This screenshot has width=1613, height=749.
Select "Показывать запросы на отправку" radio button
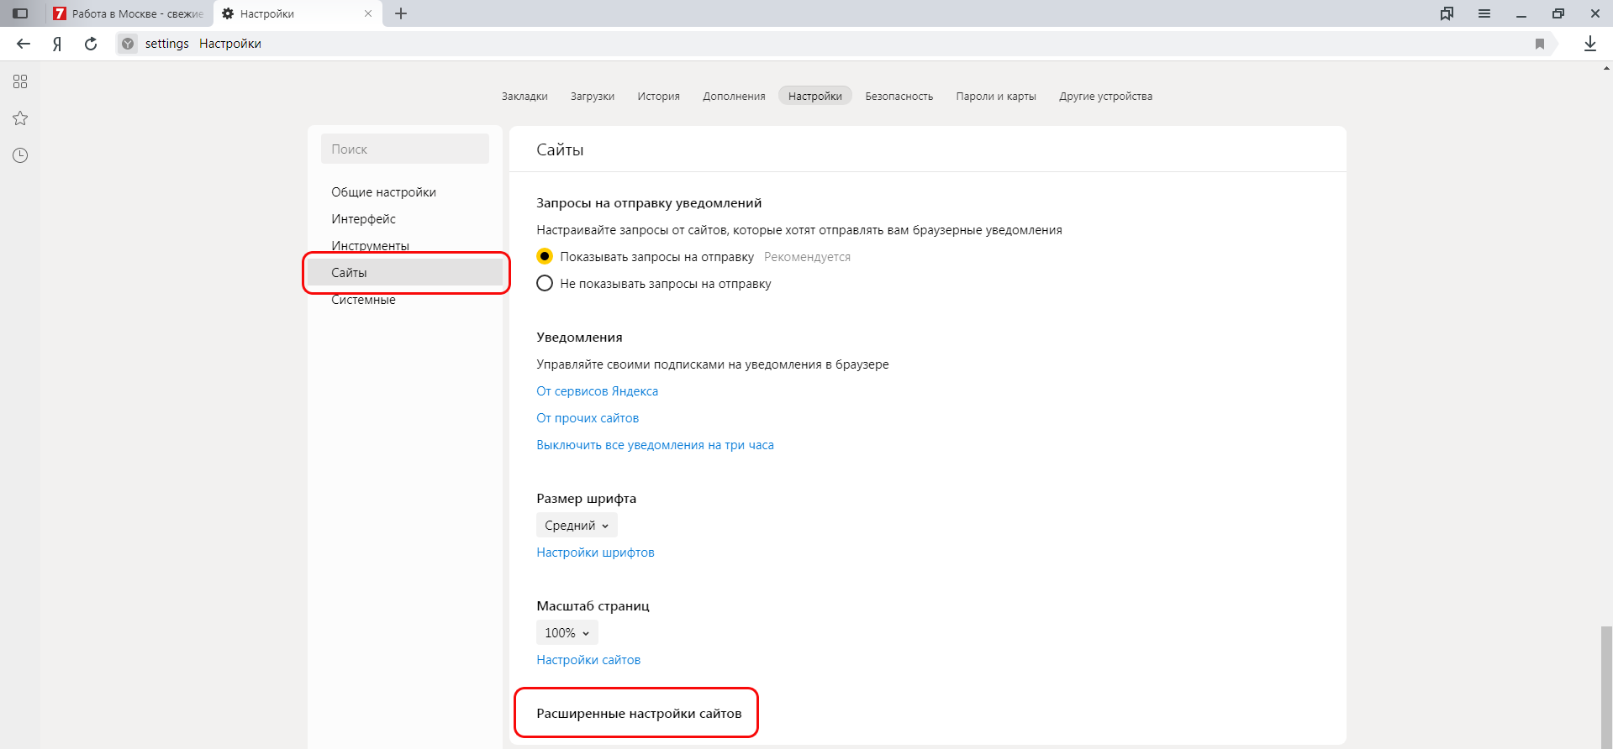pyautogui.click(x=545, y=256)
